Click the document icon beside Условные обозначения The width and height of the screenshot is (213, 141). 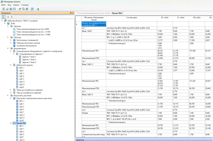(14, 45)
